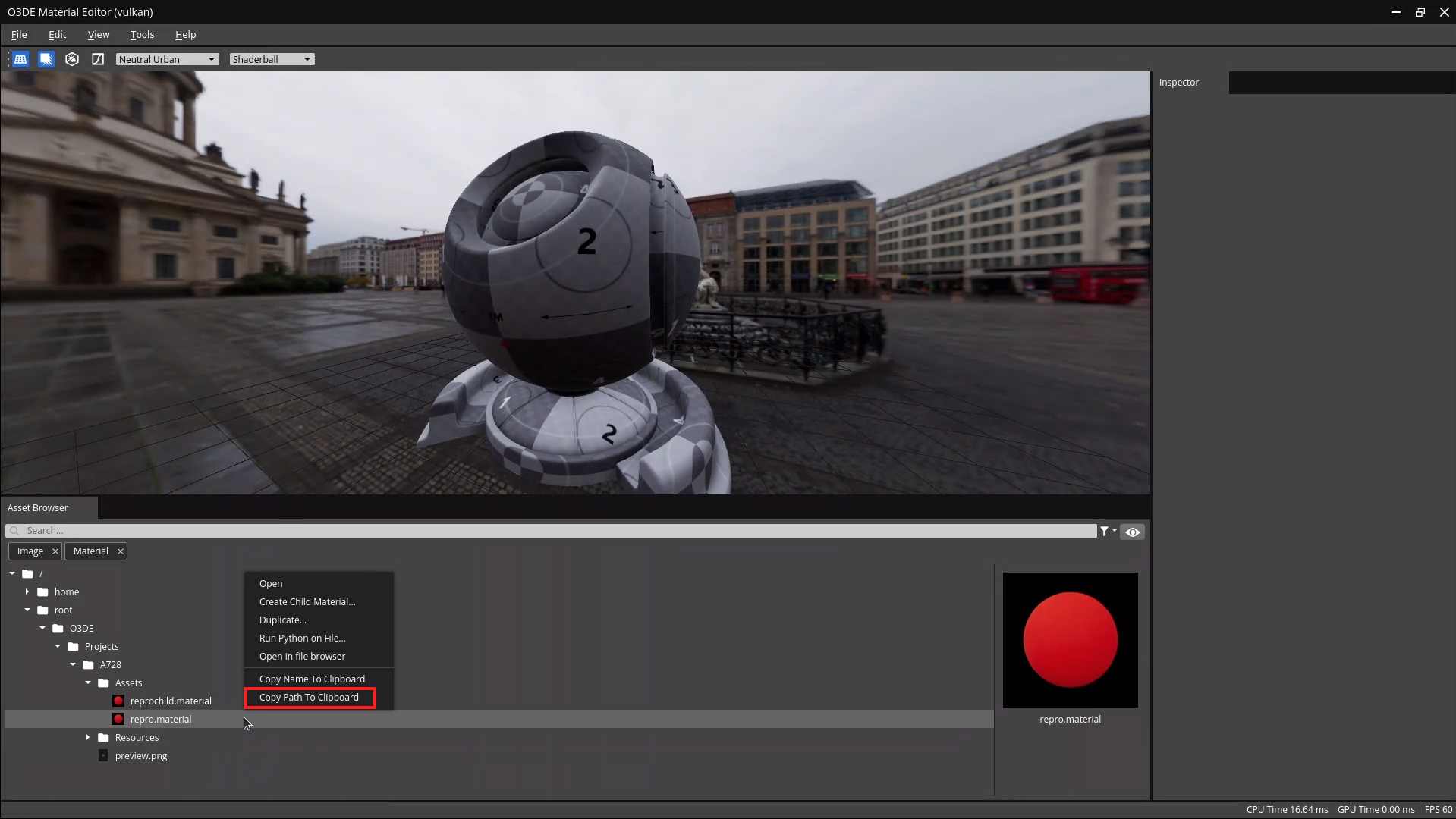This screenshot has height=819, width=1456.
Task: Click the asset browser filter funnel icon
Action: pyautogui.click(x=1105, y=532)
